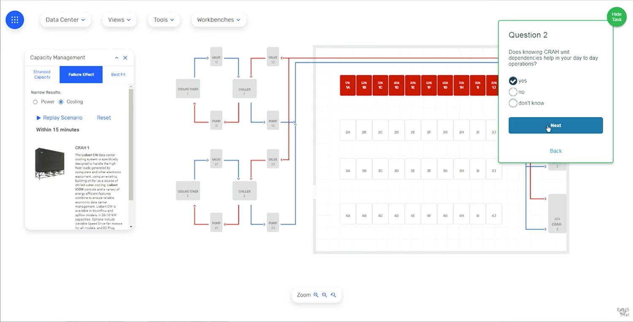
Task: Switch to the Best Fit tab
Action: [118, 74]
